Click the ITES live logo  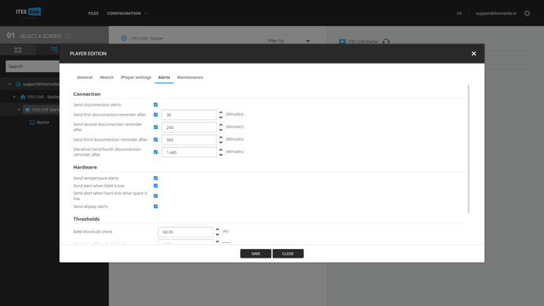click(x=28, y=12)
